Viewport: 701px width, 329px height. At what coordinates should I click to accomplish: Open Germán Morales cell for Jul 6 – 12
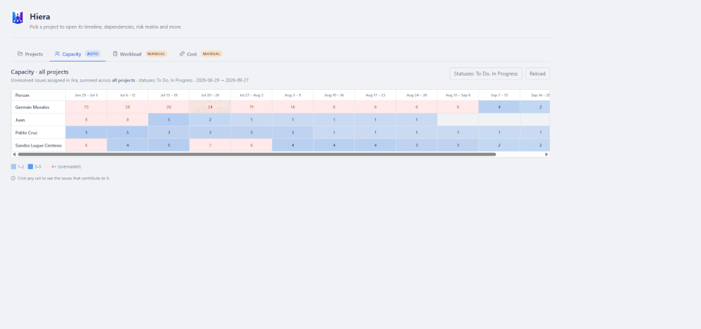127,107
